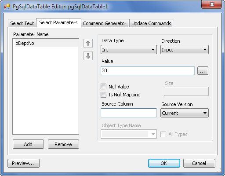This screenshot has width=225, height=176.
Task: Cancel the dialog
Action: (x=199, y=163)
